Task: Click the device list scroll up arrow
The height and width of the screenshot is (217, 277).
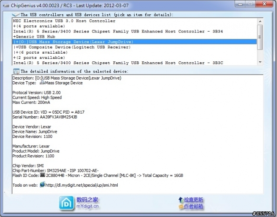Action: 260,21
